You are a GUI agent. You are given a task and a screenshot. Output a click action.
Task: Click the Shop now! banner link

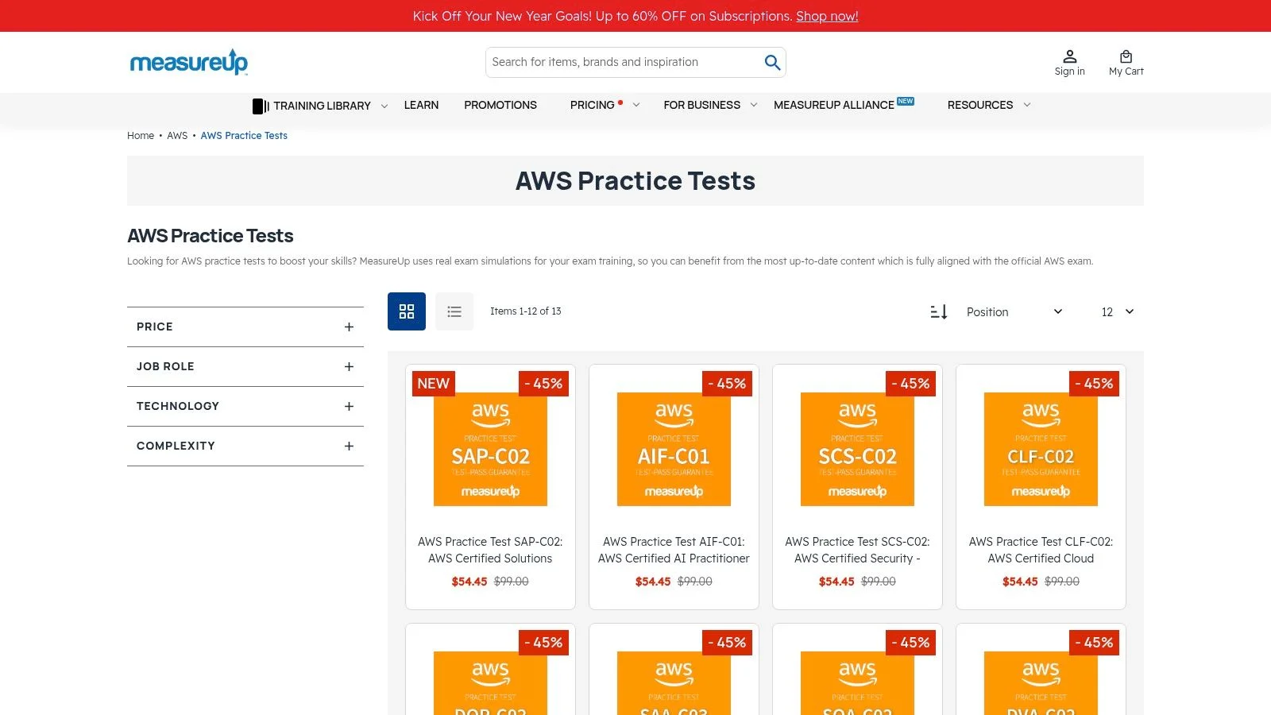[x=827, y=16]
